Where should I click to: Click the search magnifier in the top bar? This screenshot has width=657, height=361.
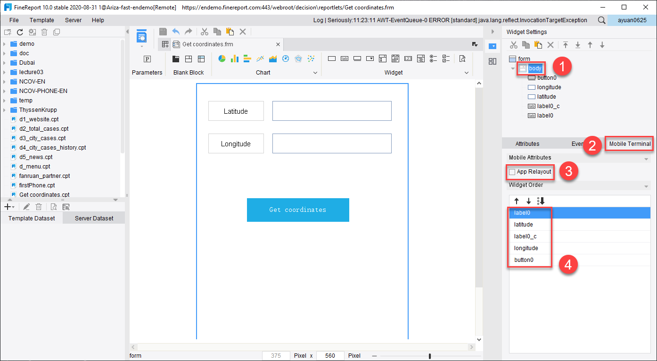(602, 20)
